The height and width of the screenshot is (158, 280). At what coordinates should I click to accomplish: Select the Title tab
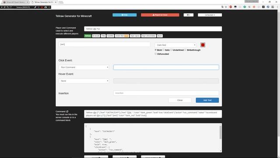click(x=103, y=36)
